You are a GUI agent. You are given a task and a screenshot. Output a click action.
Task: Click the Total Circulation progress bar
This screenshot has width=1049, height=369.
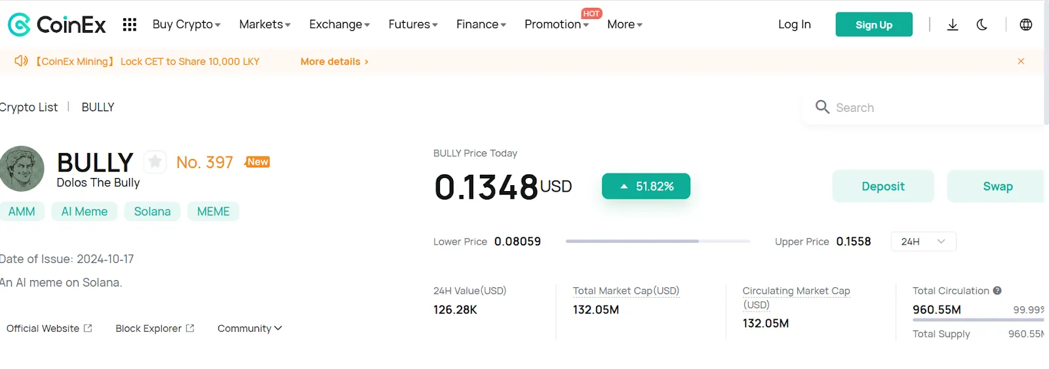point(978,320)
